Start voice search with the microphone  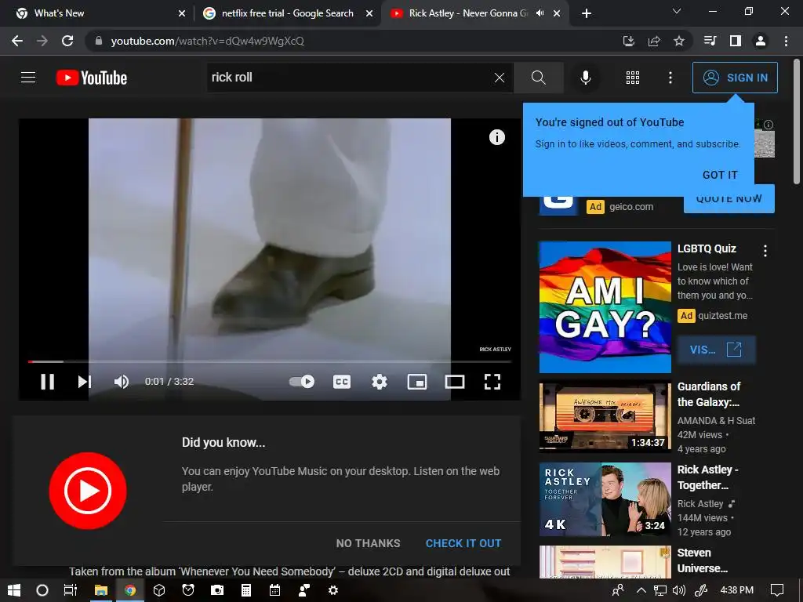tap(585, 78)
